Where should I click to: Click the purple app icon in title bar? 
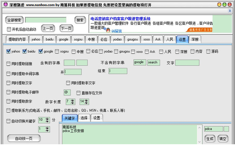point(5,4)
